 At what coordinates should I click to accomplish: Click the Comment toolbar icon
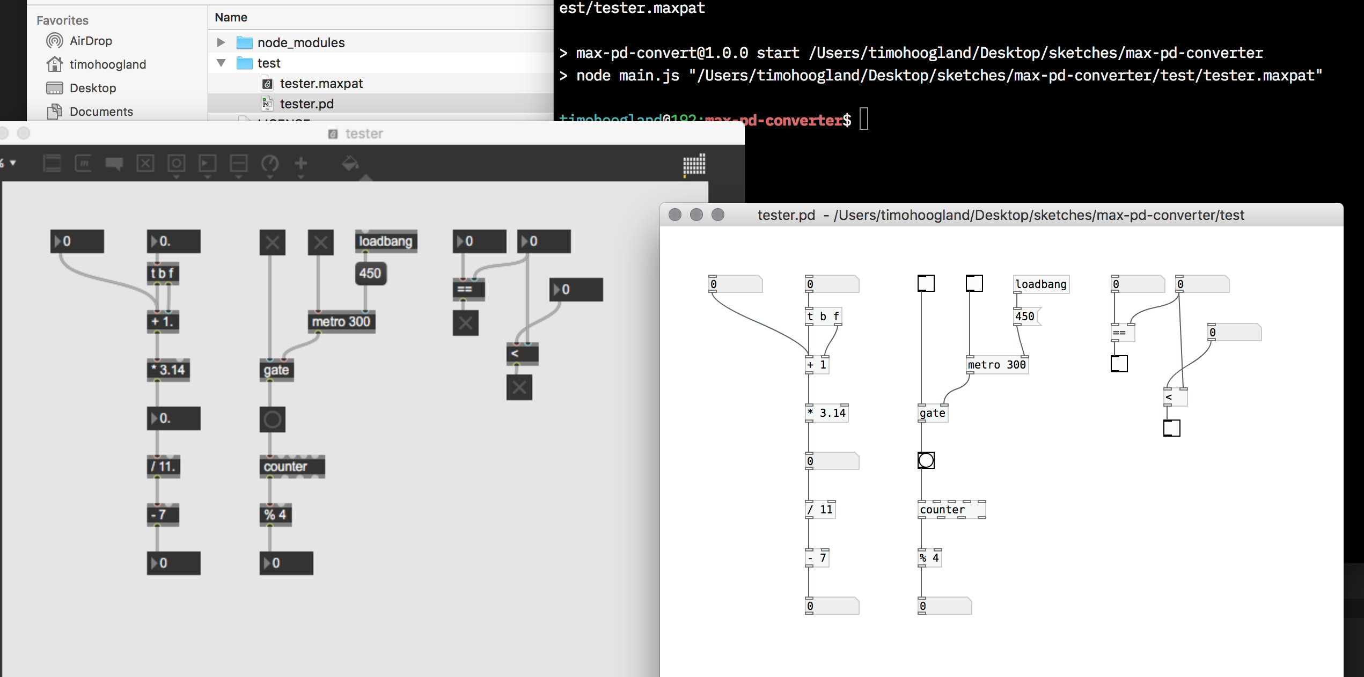point(114,163)
